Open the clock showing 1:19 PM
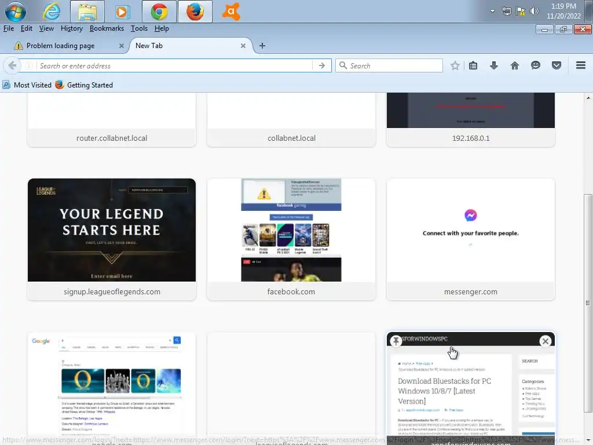This screenshot has height=445, width=593. point(563,11)
